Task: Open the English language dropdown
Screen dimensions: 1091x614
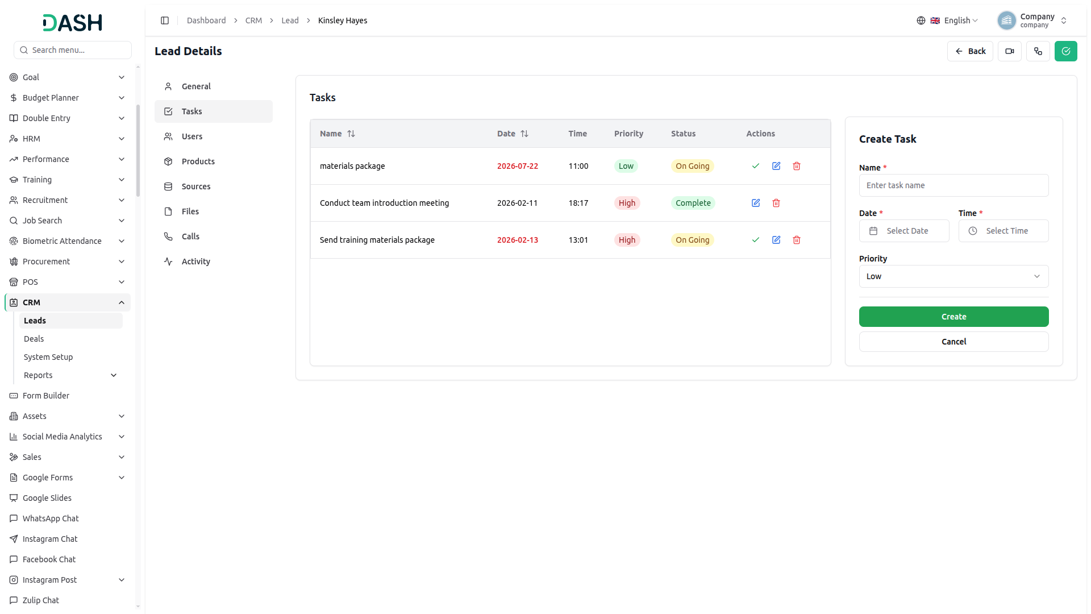Action: (953, 20)
